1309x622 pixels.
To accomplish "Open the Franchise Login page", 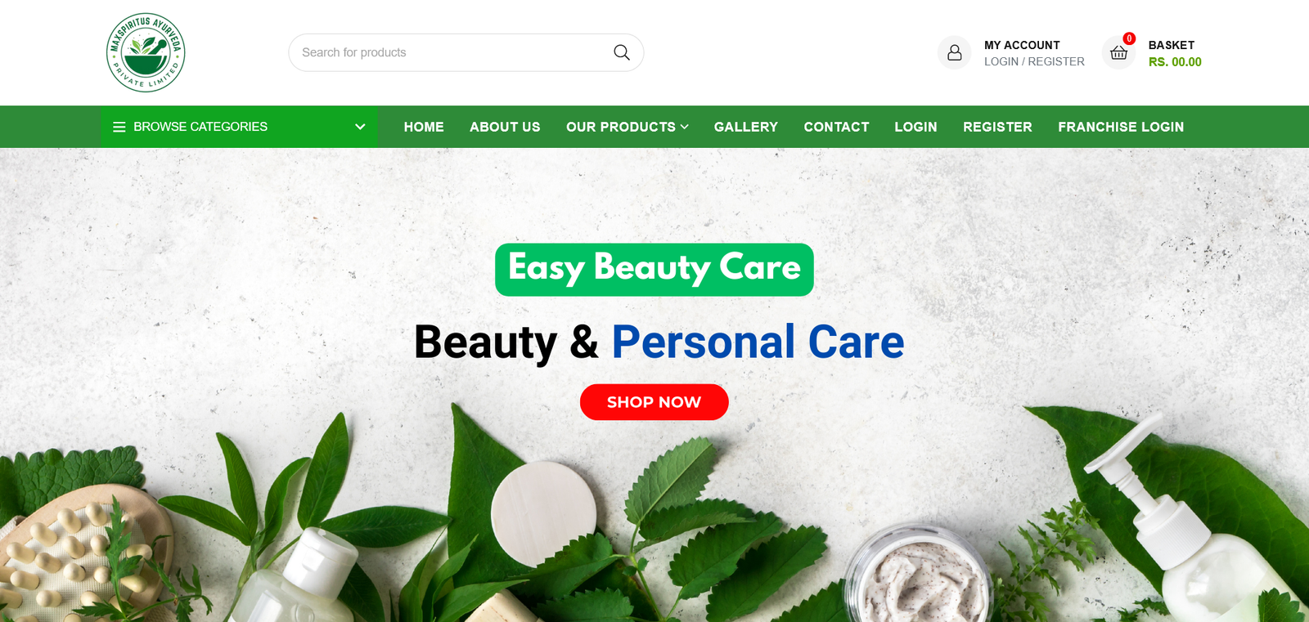I will [1121, 127].
